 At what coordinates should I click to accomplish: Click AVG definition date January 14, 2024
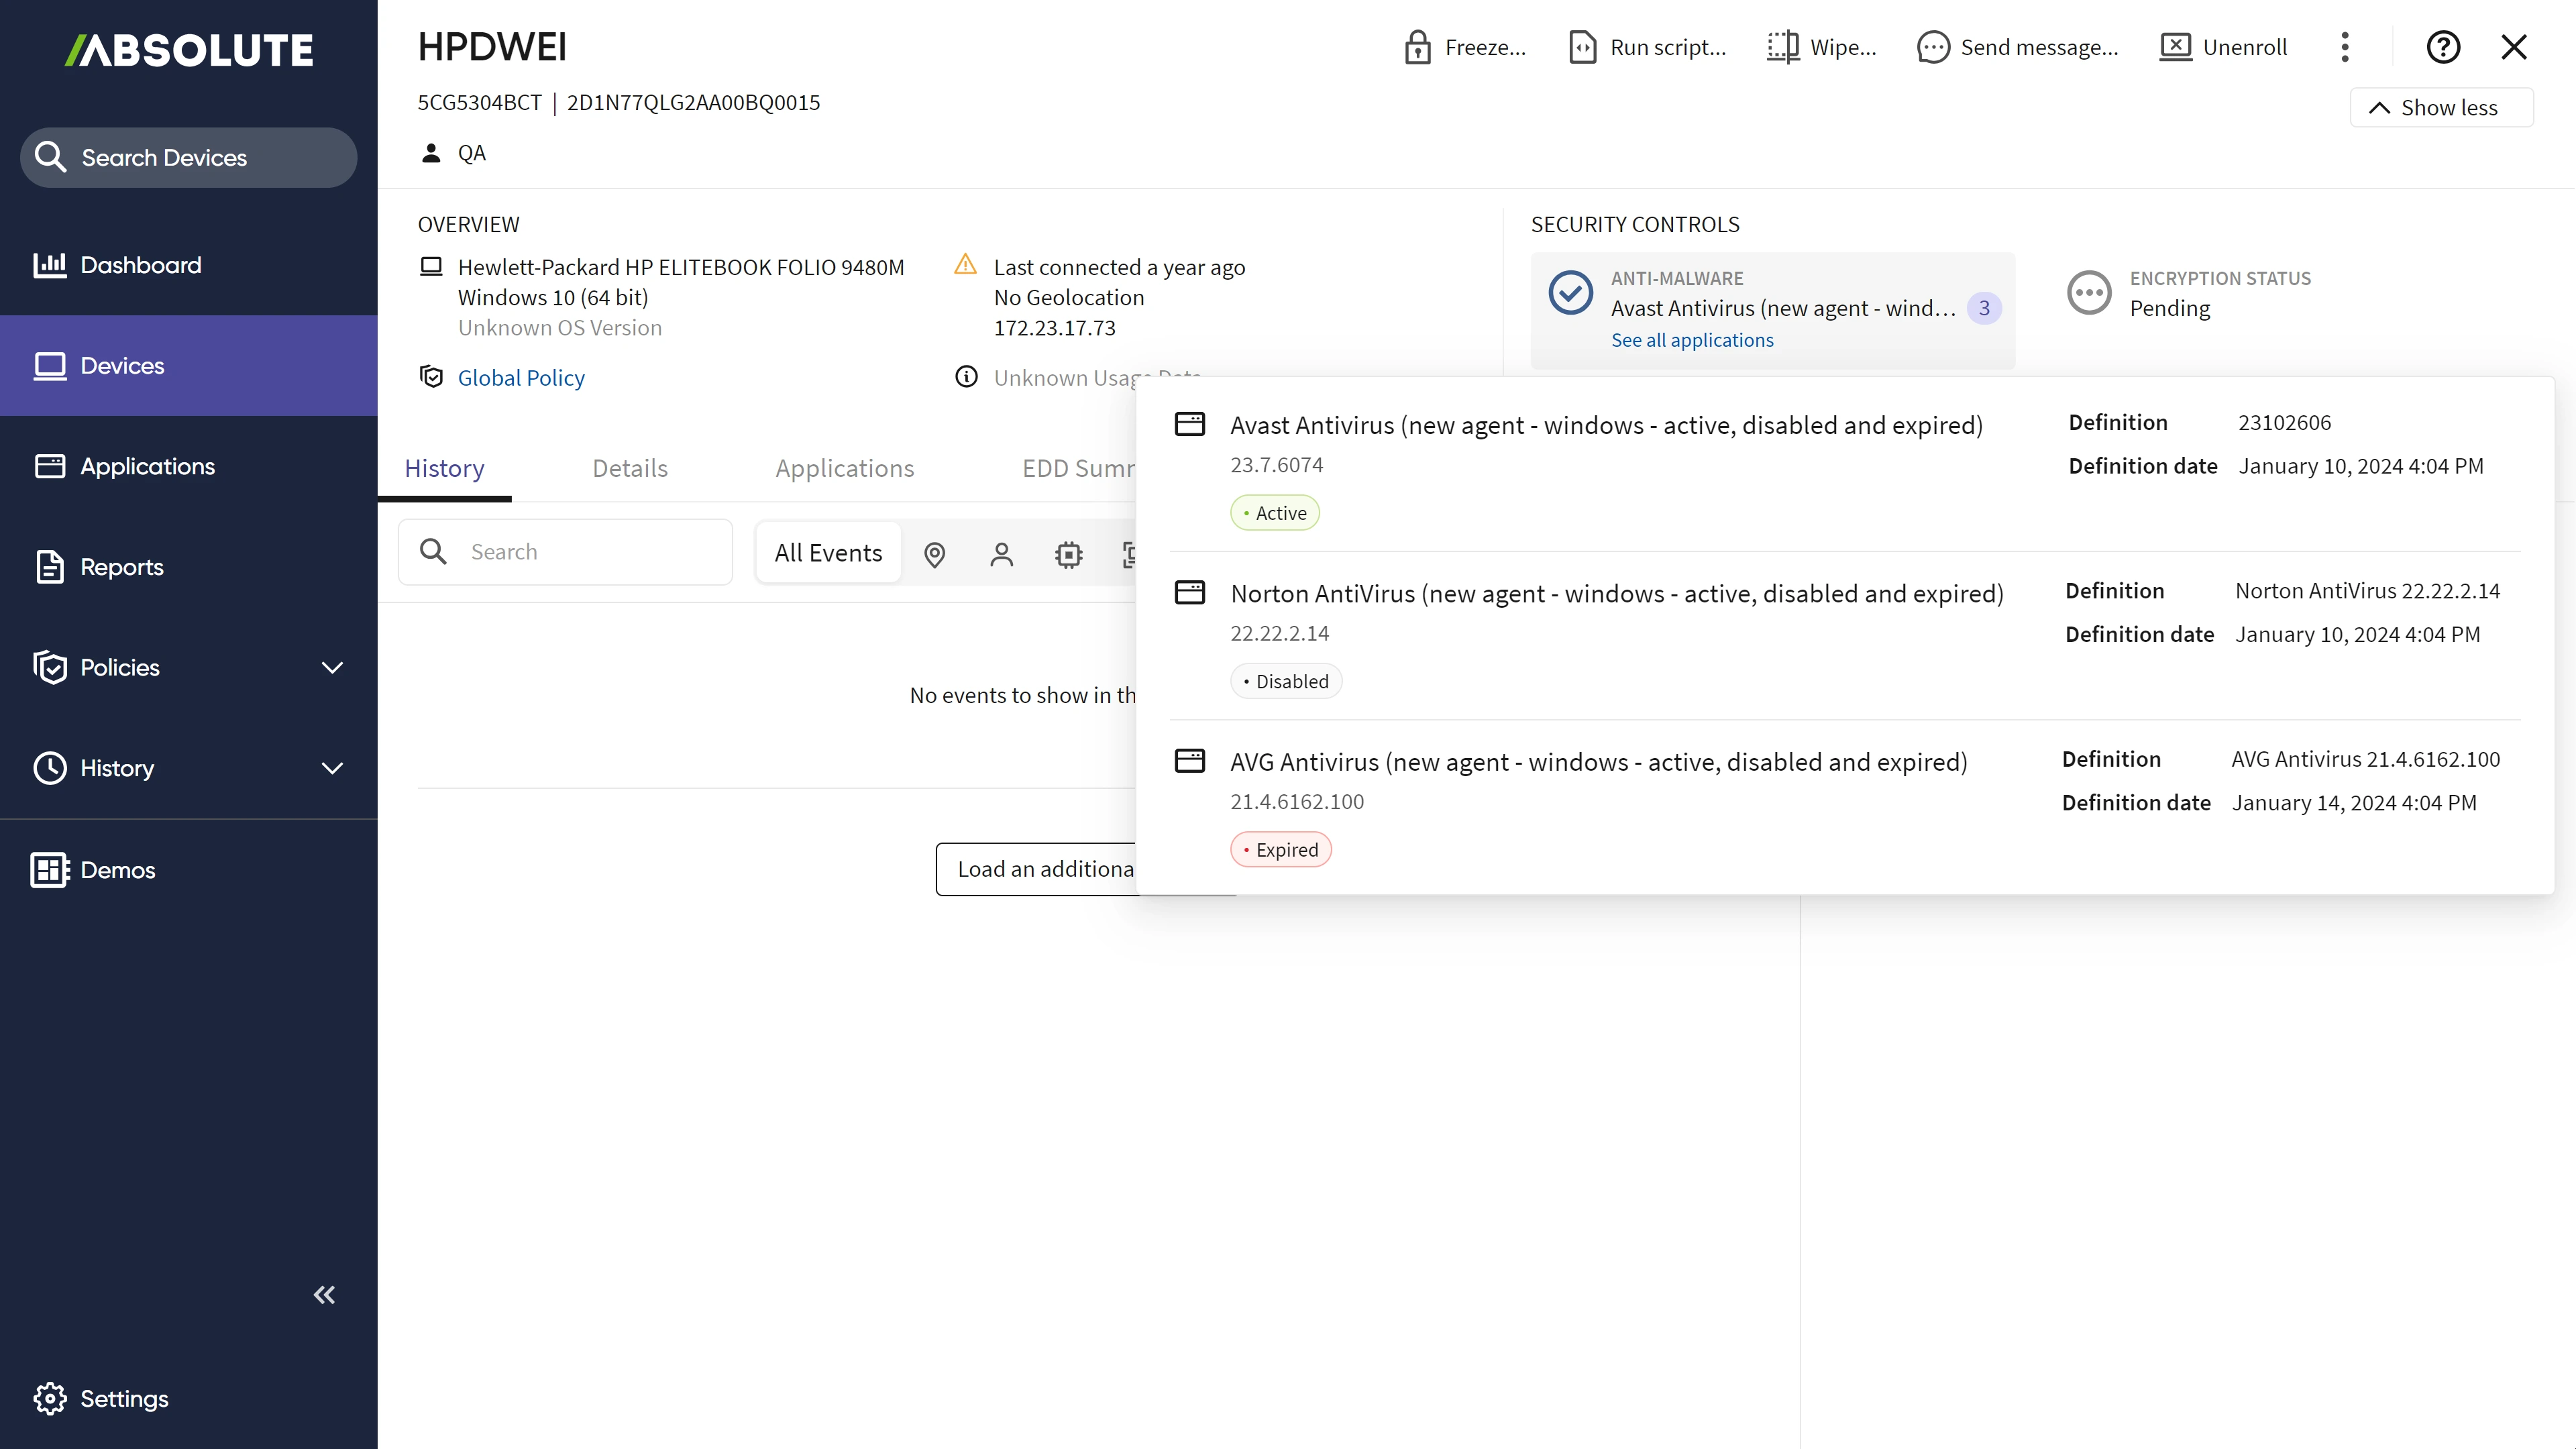point(2354,803)
